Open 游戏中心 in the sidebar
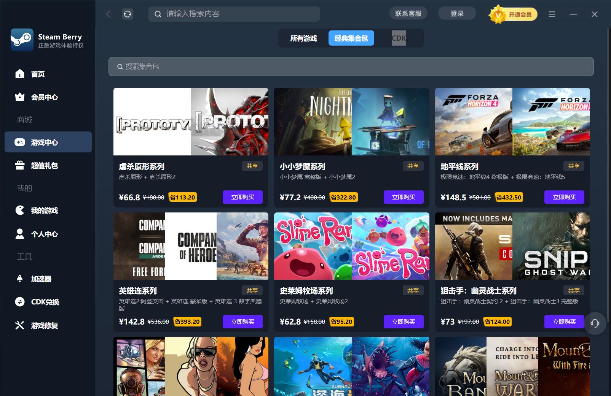The width and height of the screenshot is (611, 396). coord(48,142)
